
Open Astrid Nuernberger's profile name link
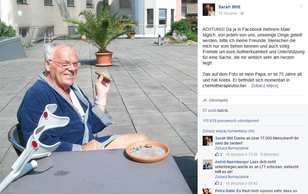232,162
